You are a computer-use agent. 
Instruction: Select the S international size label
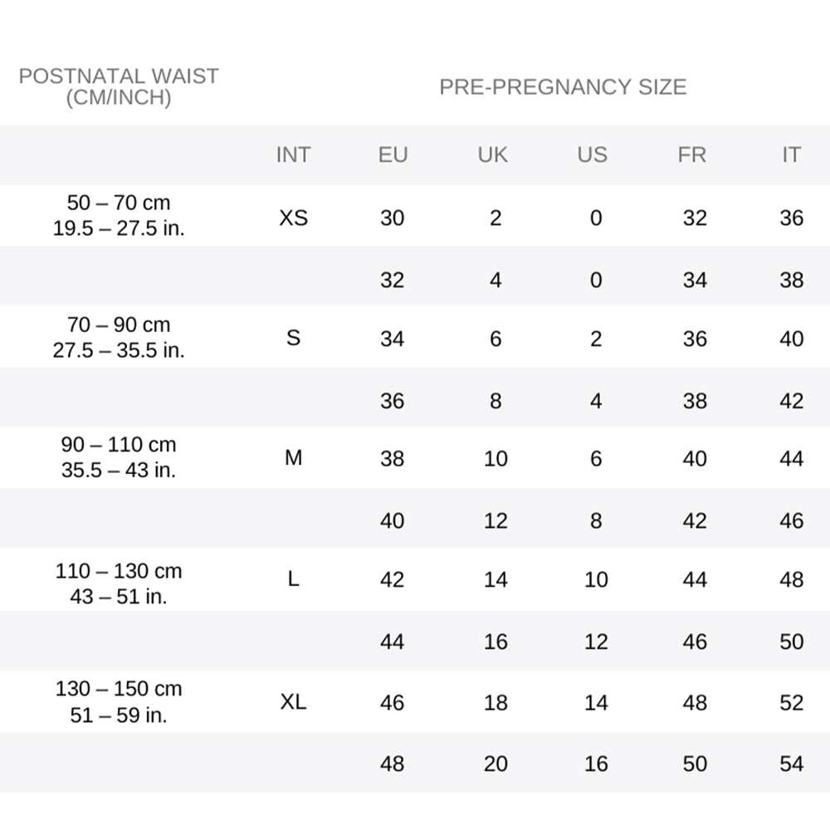point(293,338)
